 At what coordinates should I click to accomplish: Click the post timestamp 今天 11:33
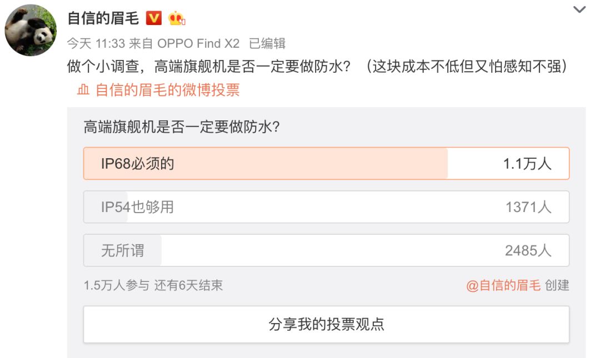(x=96, y=44)
